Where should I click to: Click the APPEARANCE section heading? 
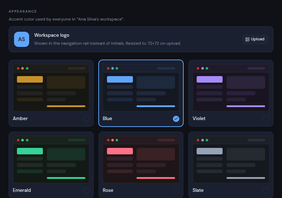tap(23, 11)
